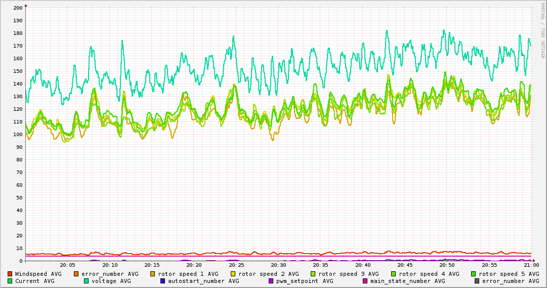
Task: Click the 30 value on the y-axis
Action: point(20,223)
